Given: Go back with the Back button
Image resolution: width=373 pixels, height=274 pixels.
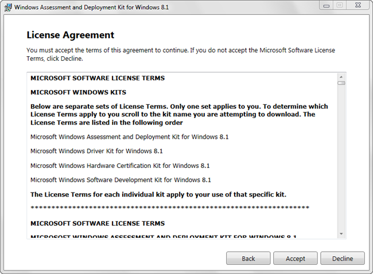Looking at the screenshot, I should click(248, 259).
